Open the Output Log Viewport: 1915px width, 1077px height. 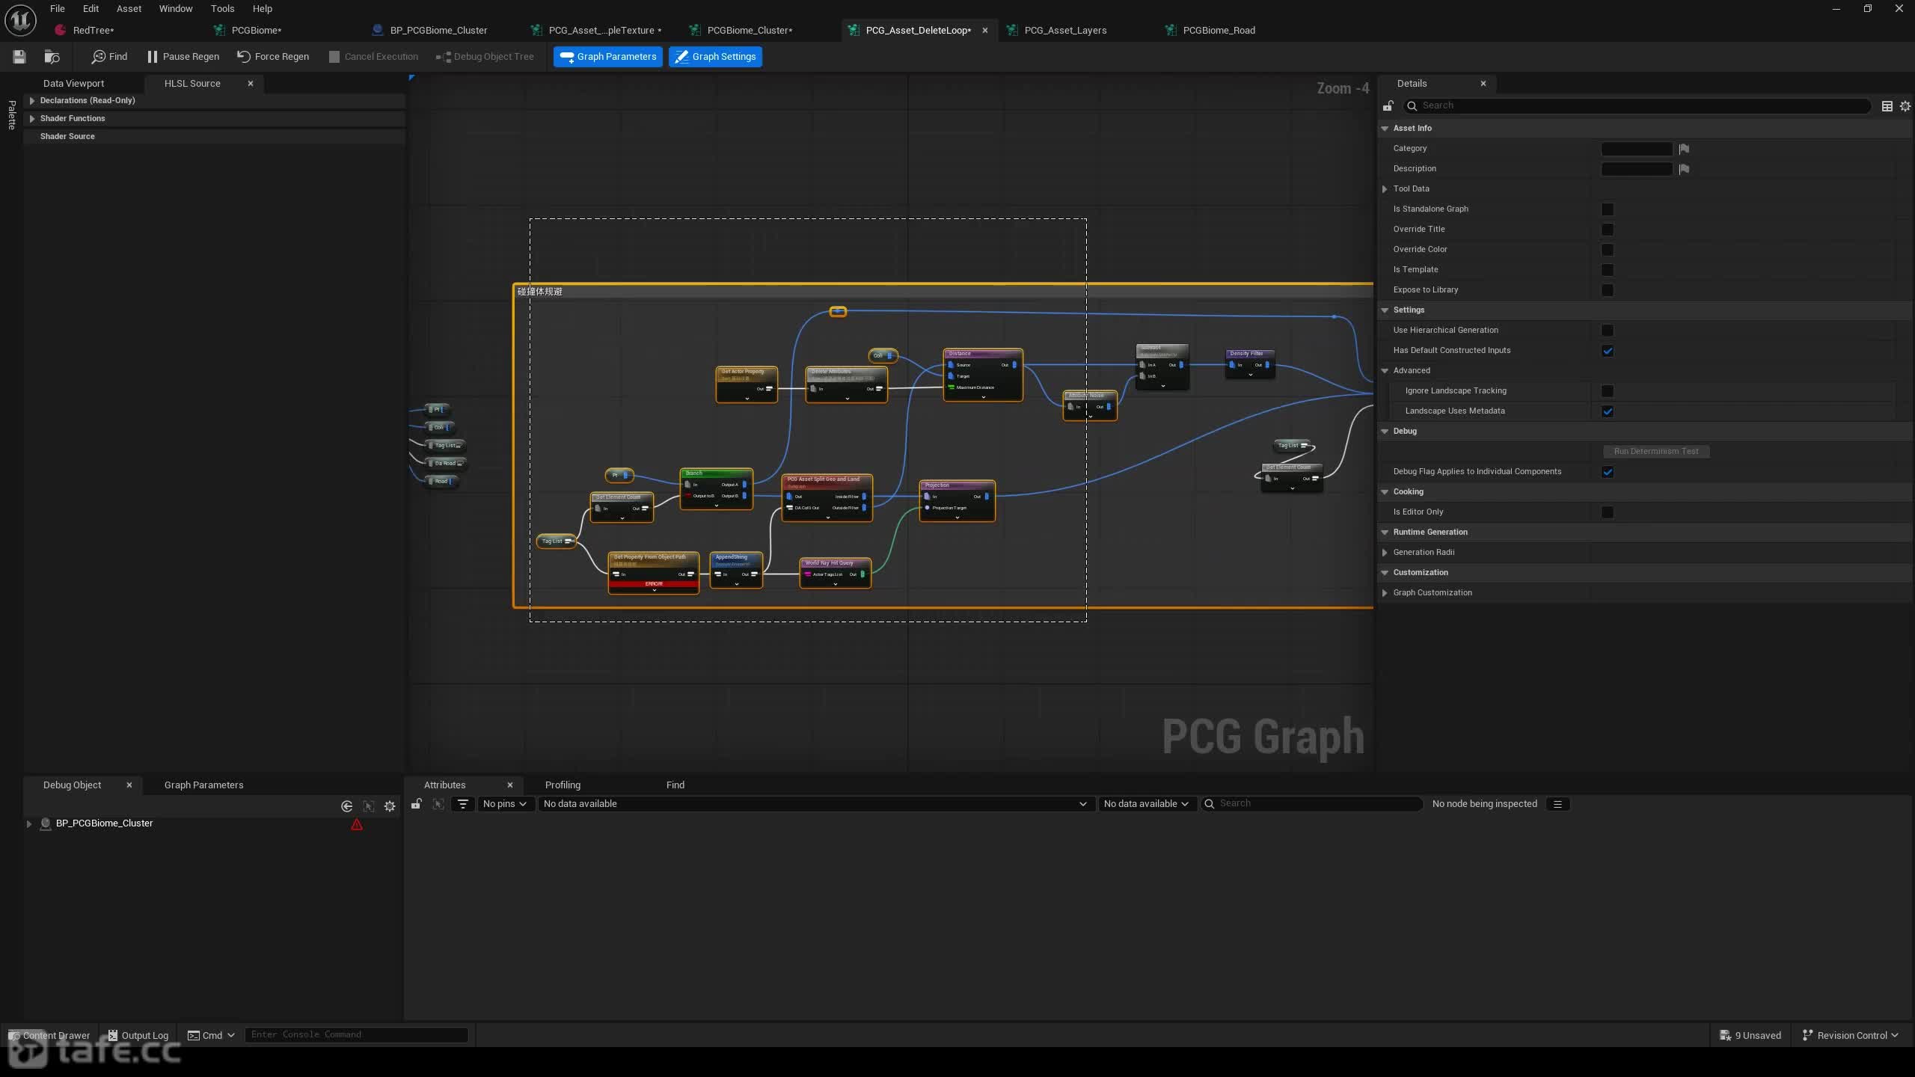click(x=138, y=1035)
